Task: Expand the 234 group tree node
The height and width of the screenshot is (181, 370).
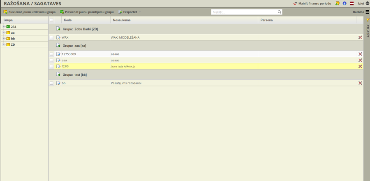Action: [3, 27]
